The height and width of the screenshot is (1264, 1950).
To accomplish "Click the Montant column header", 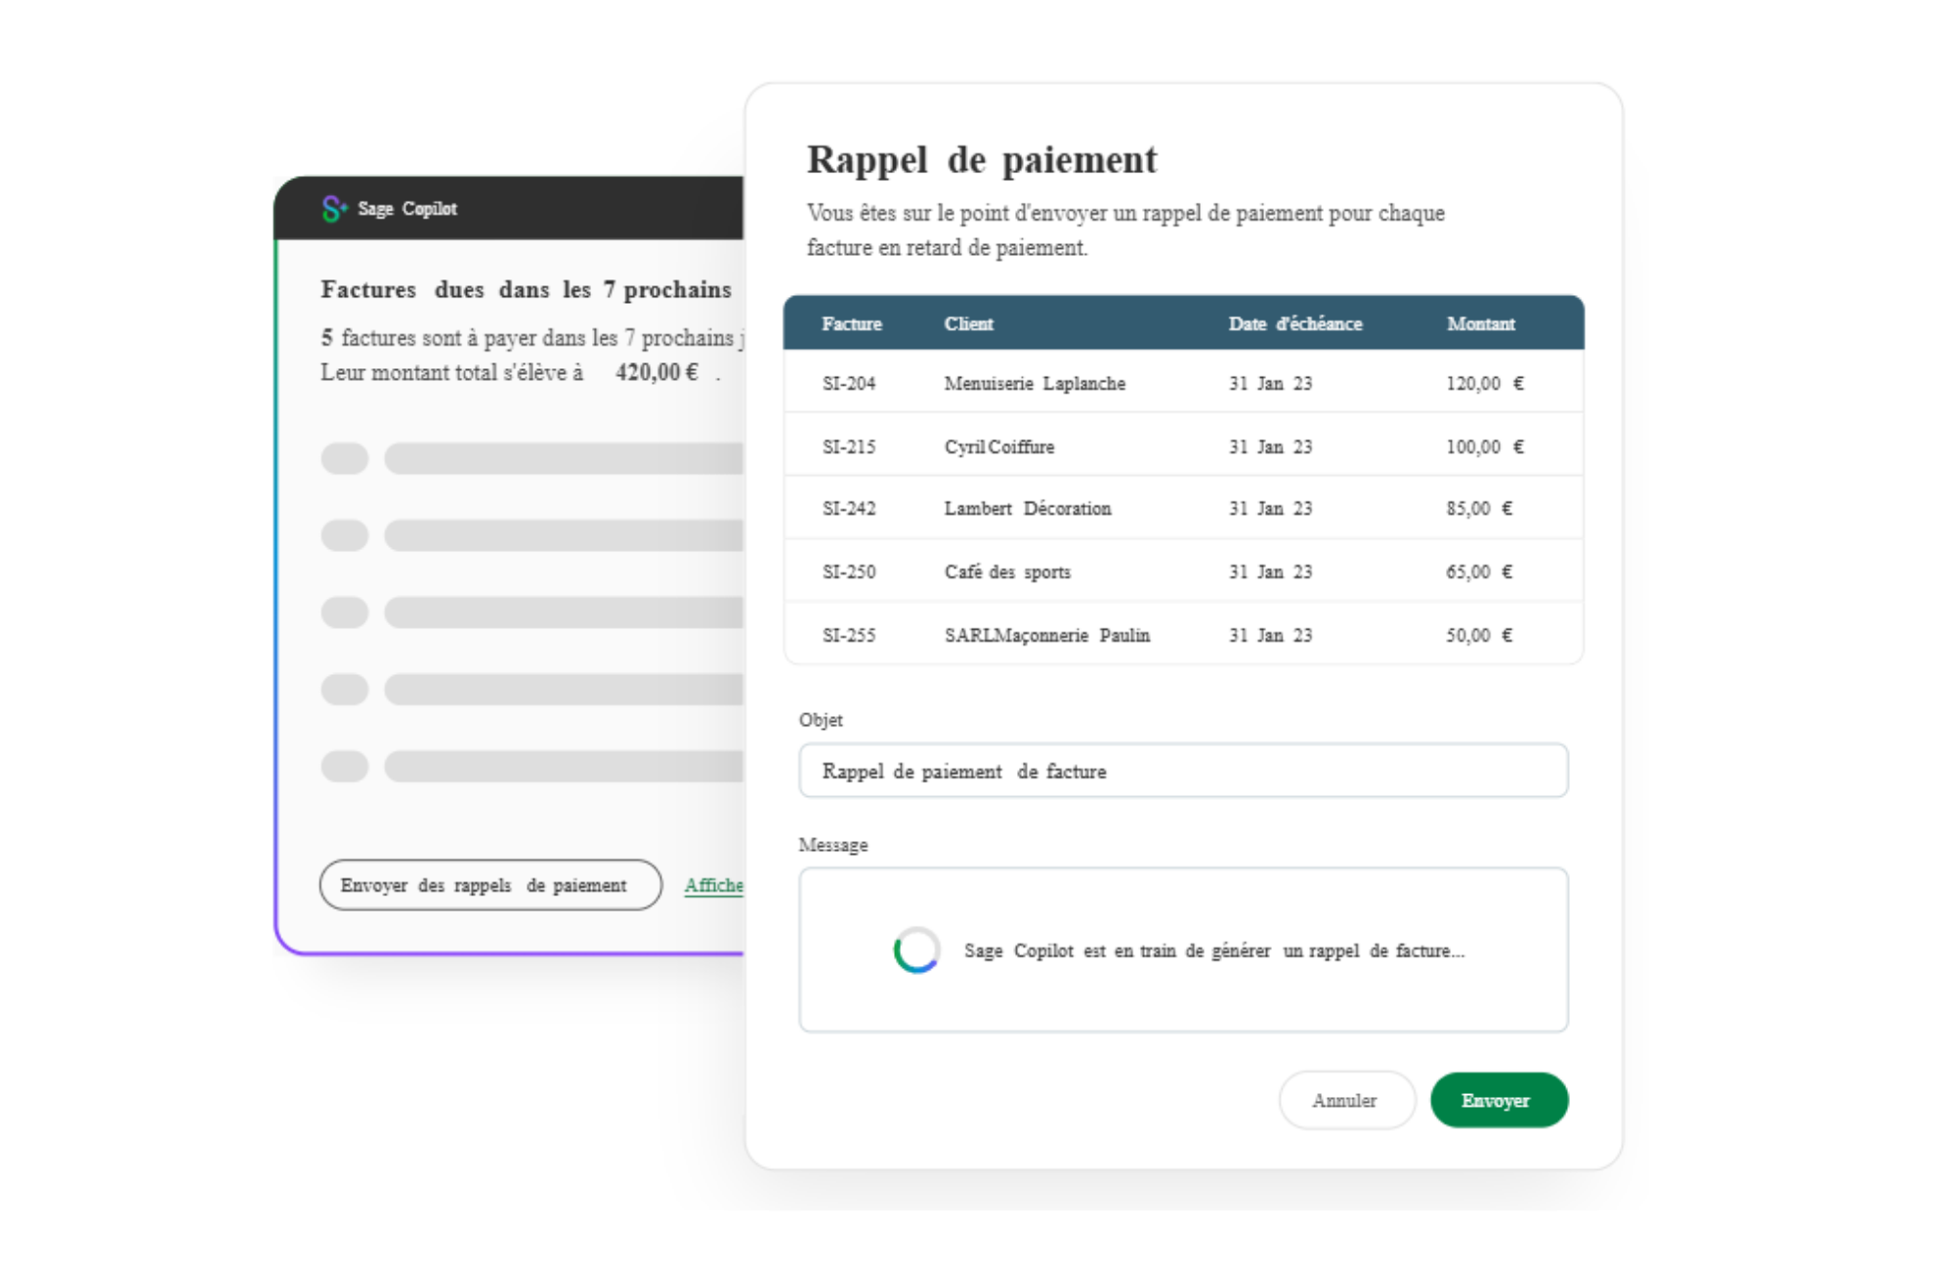I will [x=1480, y=323].
